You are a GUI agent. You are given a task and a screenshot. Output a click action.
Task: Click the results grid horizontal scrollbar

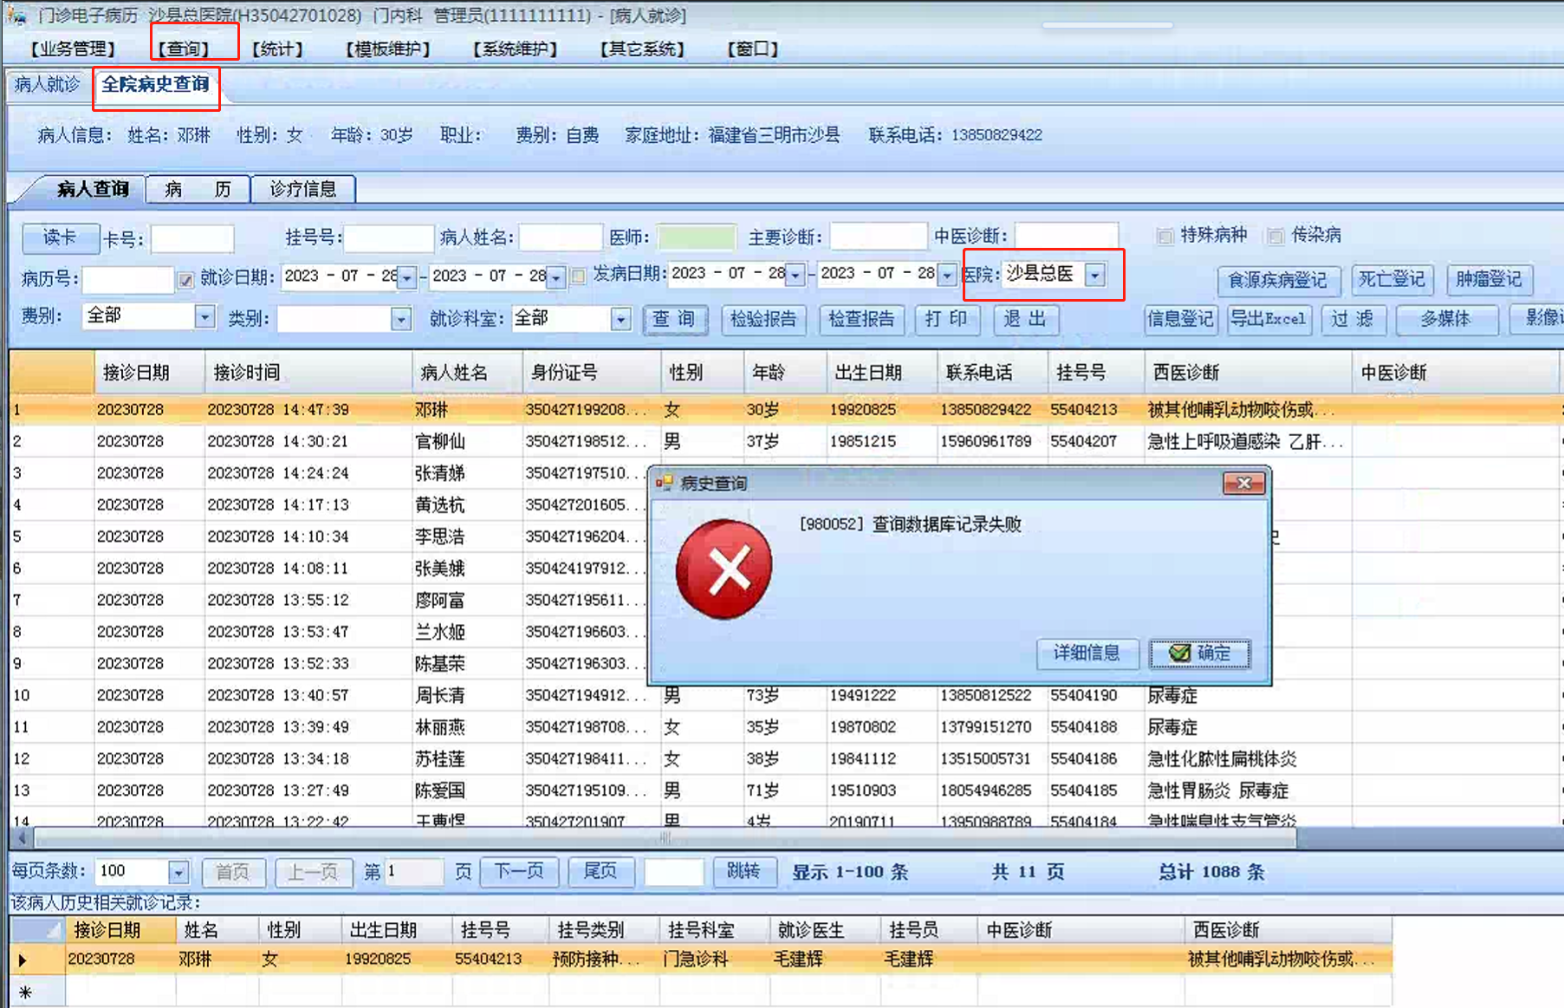click(665, 838)
